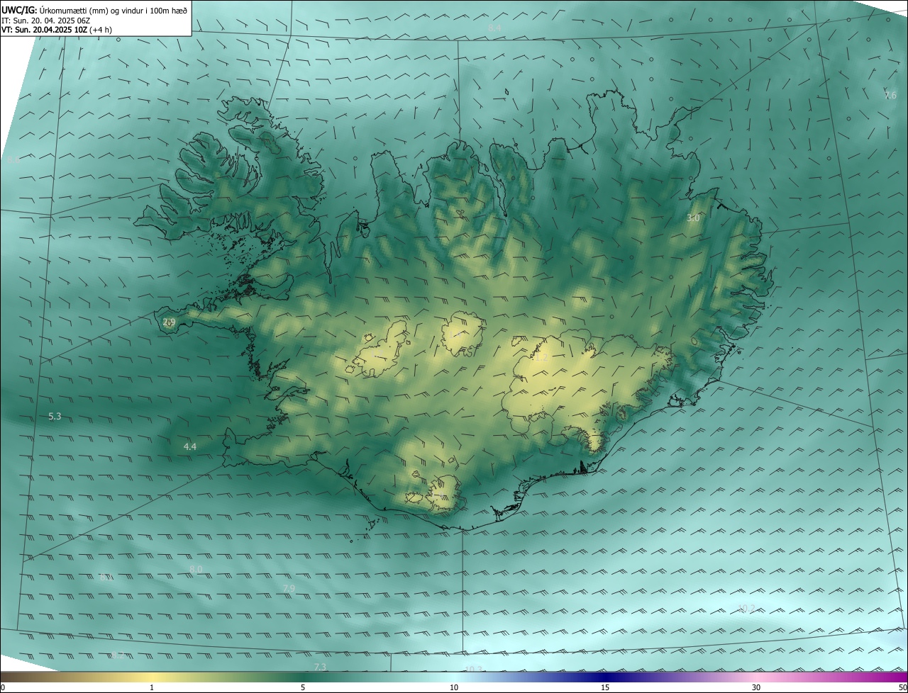This screenshot has width=908, height=693.
Task: Click the 2.9 value label
Action: (x=169, y=322)
